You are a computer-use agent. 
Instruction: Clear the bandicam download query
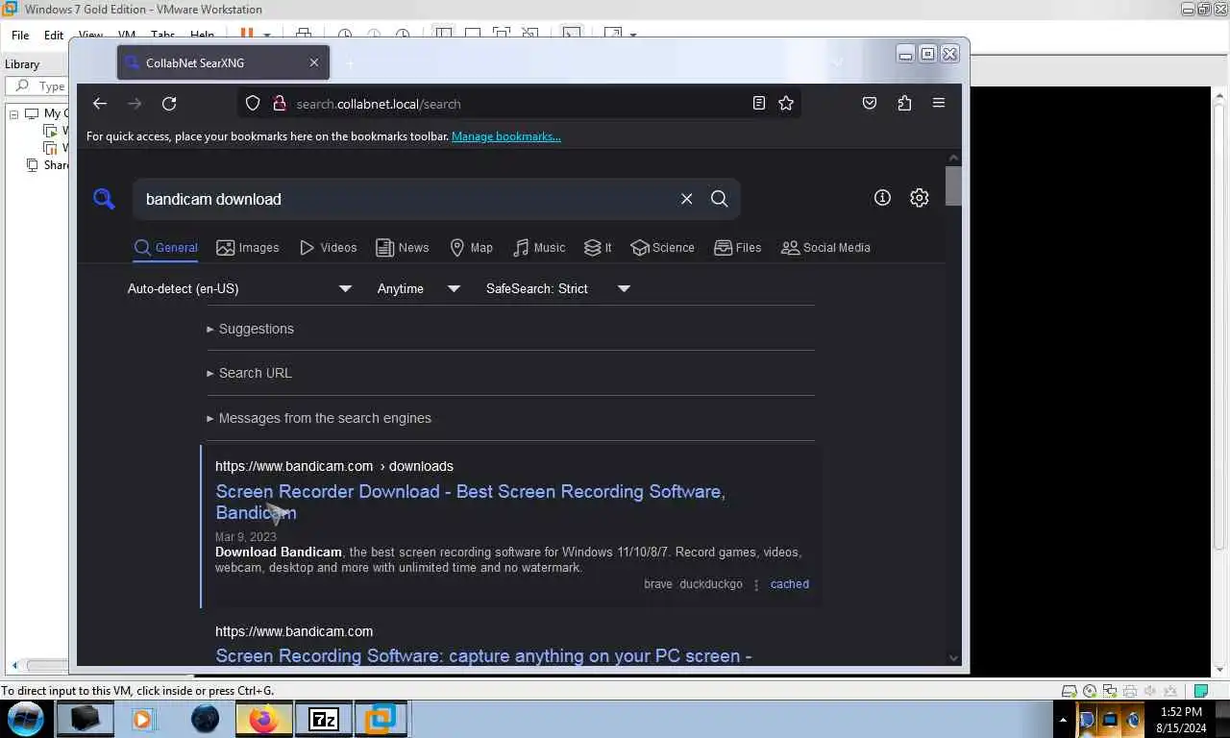click(686, 199)
